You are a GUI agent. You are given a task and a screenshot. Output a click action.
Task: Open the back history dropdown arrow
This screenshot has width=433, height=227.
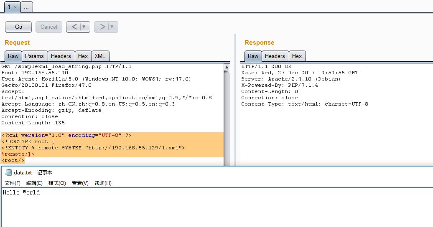click(x=84, y=27)
